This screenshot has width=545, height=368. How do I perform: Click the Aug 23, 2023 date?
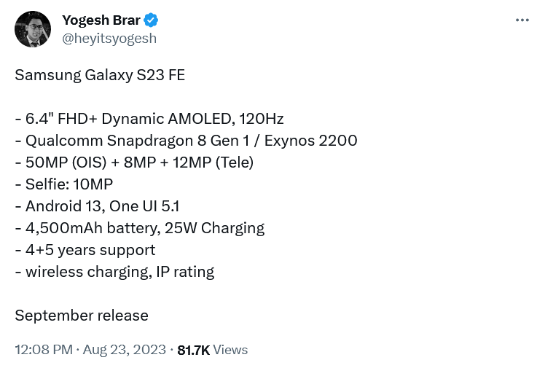pyautogui.click(x=124, y=350)
